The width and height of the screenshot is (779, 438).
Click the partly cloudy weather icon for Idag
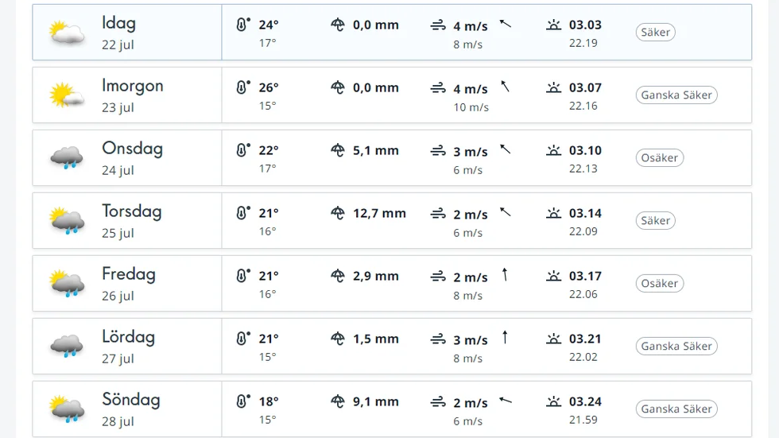tap(67, 33)
